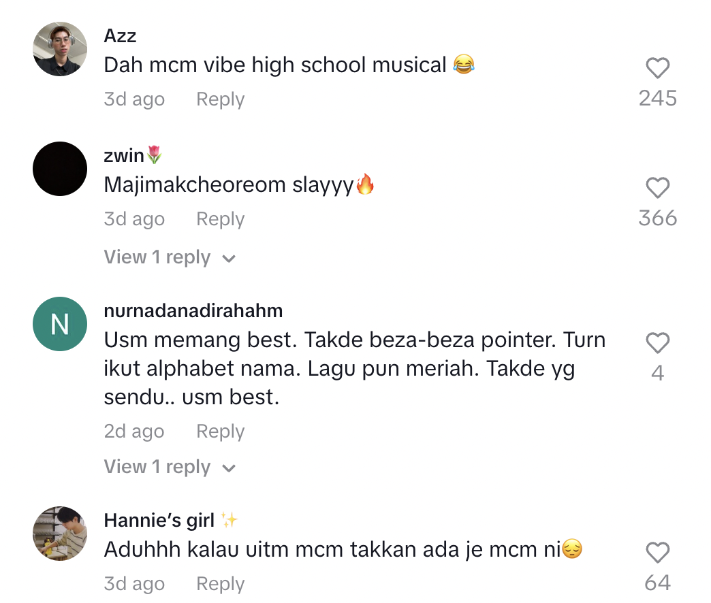The width and height of the screenshot is (711, 603).
Task: Reply to nurnadanadirahahm's comment
Action: [x=220, y=431]
